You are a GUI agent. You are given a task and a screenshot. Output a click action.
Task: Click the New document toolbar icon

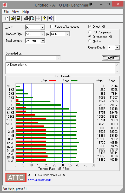[x=6, y=19]
